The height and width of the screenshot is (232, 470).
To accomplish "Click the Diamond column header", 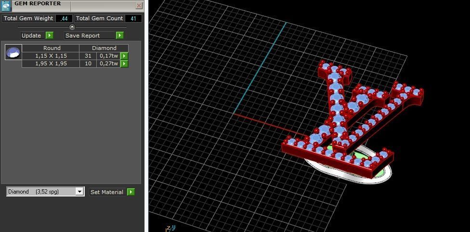I will coord(104,48).
